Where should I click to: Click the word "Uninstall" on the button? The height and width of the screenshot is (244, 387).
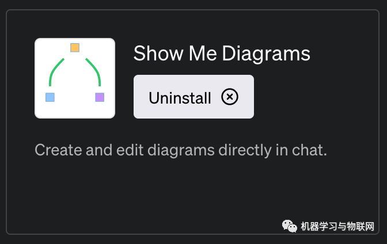tap(180, 98)
